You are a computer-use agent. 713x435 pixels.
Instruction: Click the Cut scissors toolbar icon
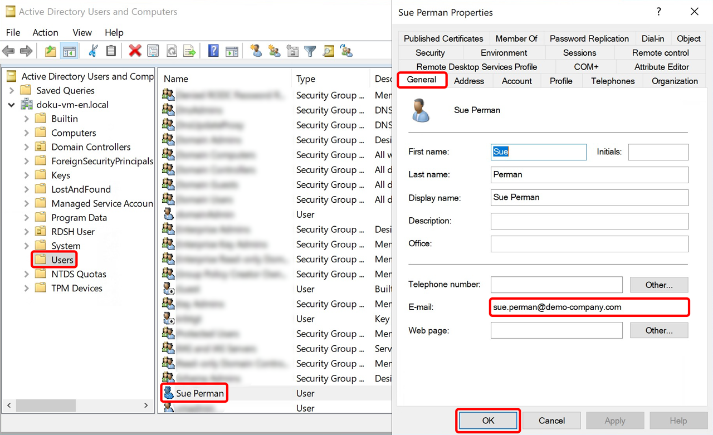click(x=93, y=51)
